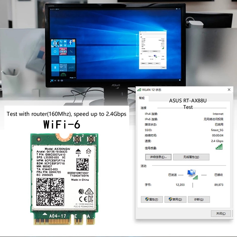The image size is (237, 237).
Task: Click the 关闭(C) close button
Action: pos(221,214)
